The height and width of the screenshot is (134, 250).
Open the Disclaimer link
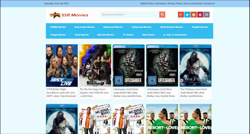pos(161,3)
